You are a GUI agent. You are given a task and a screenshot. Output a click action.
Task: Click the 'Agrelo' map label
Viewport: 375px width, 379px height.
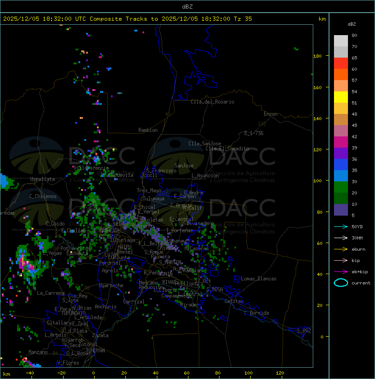click(x=110, y=271)
